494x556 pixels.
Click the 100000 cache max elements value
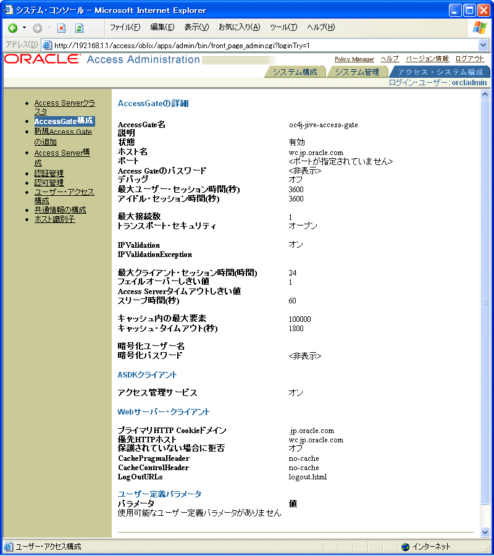[300, 319]
